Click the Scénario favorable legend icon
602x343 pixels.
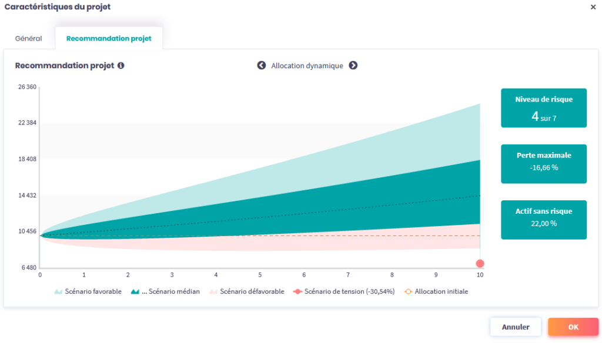(x=58, y=292)
